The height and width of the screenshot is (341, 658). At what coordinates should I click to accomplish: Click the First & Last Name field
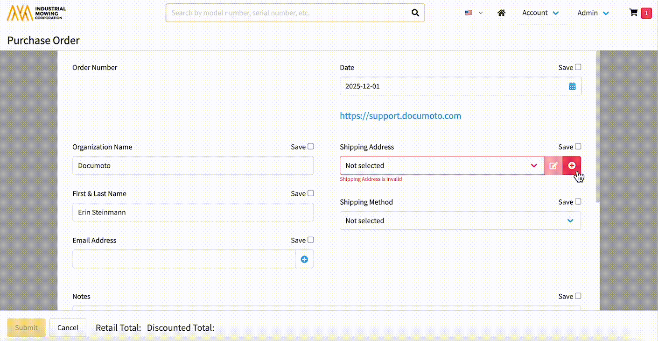click(193, 213)
